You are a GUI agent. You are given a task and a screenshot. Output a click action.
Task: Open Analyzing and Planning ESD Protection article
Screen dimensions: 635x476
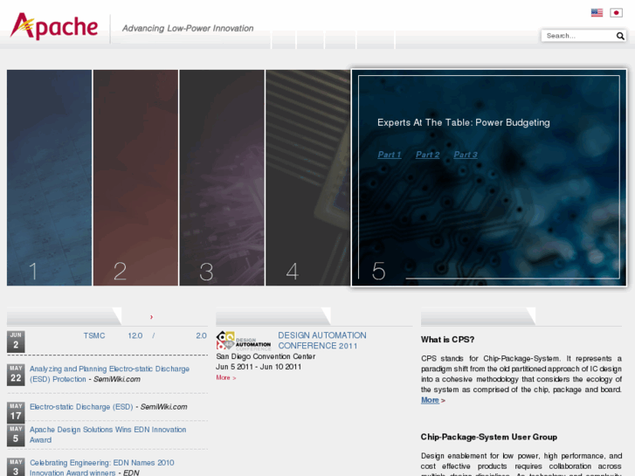[109, 374]
